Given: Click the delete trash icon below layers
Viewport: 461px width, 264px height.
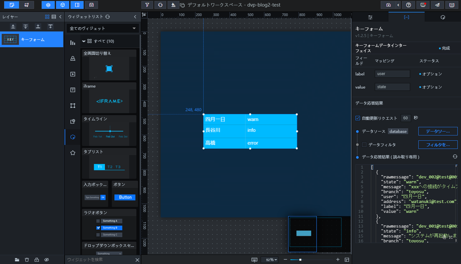Looking at the screenshot, I should 27,260.
